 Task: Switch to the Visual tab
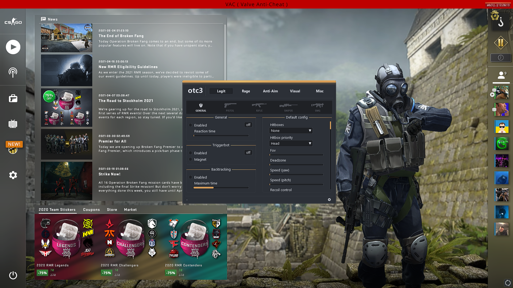295,91
